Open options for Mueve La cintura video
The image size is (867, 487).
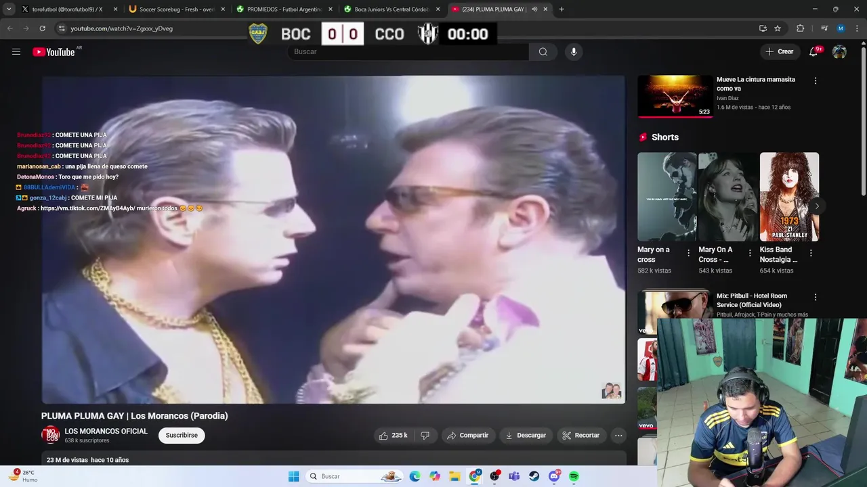[816, 80]
